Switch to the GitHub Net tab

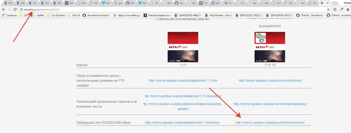pos(131,3)
